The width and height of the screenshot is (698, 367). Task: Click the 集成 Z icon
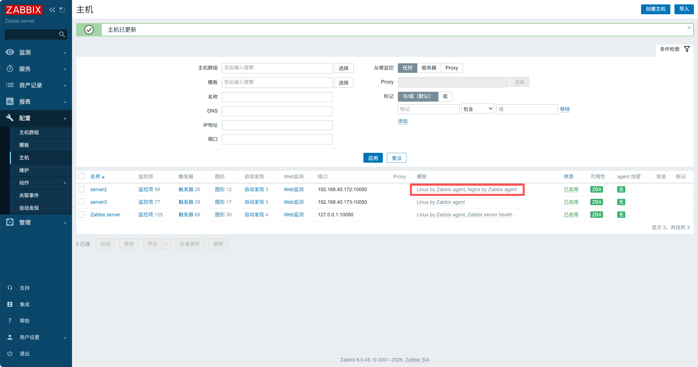click(10, 304)
